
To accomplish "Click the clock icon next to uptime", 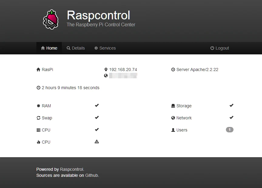I will (39, 88).
